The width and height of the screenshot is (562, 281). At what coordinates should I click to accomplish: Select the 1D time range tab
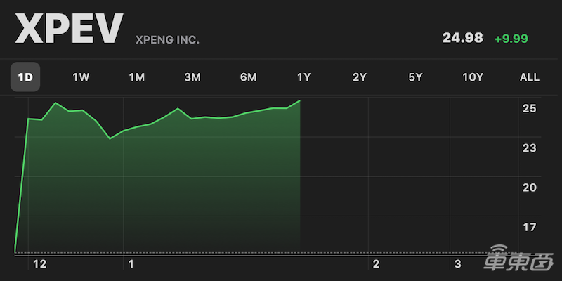point(25,77)
